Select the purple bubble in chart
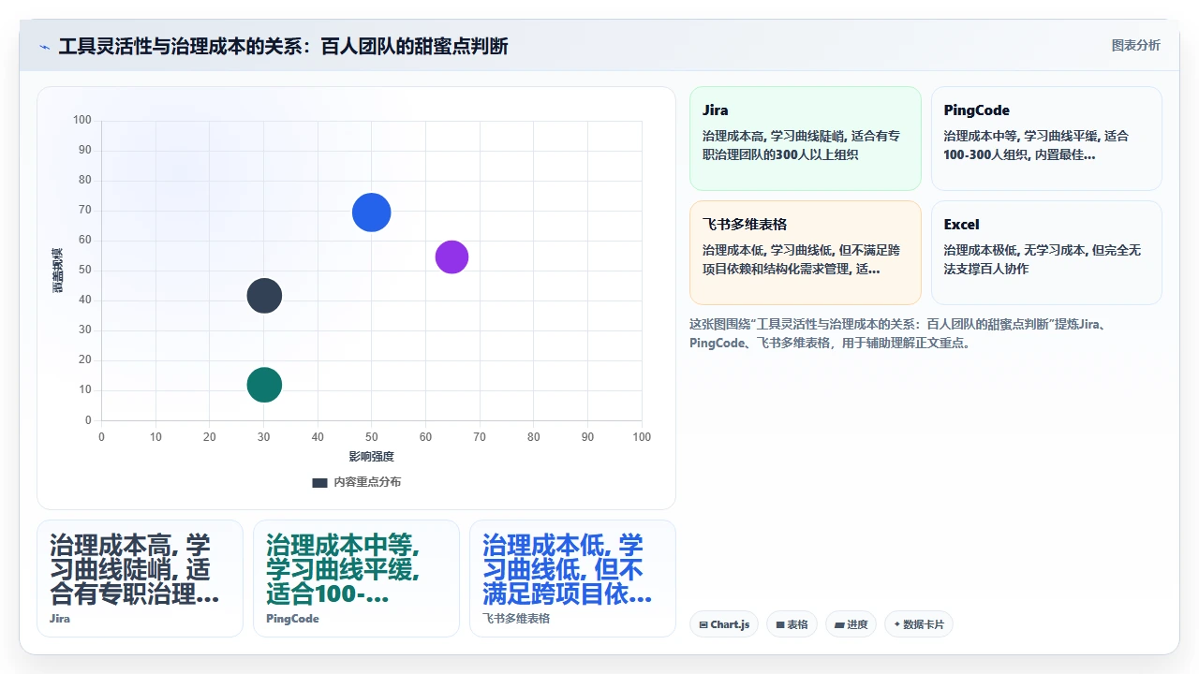The width and height of the screenshot is (1199, 674). click(x=451, y=257)
